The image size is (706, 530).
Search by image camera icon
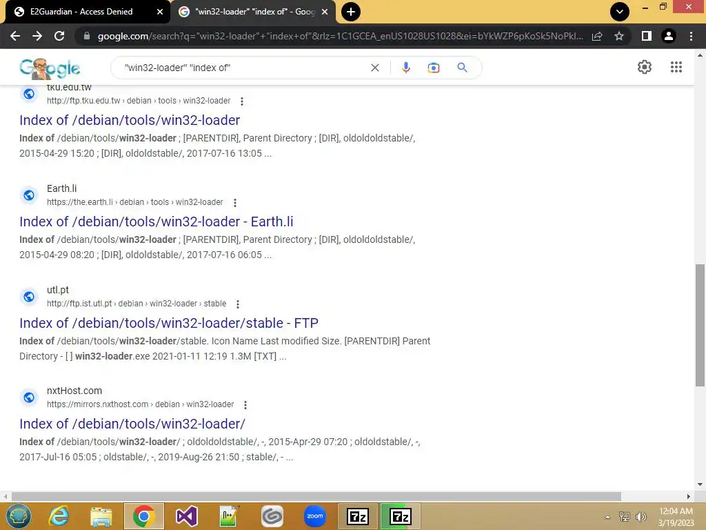433,68
